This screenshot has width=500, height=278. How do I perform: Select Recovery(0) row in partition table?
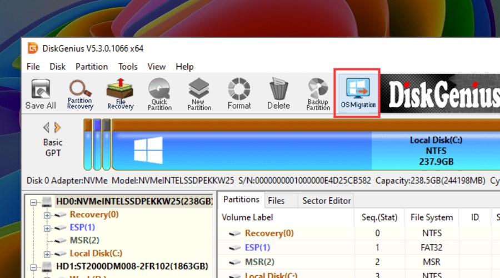(x=359, y=233)
